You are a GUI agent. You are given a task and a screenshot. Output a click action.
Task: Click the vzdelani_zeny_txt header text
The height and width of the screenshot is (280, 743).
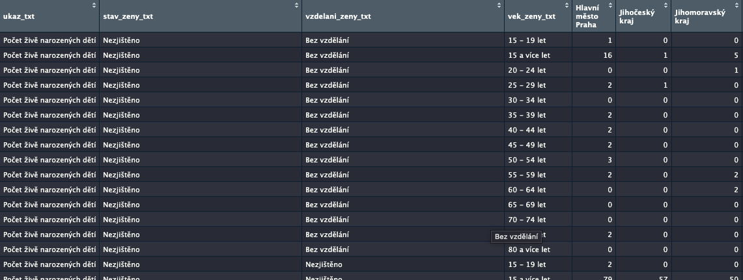tap(338, 17)
